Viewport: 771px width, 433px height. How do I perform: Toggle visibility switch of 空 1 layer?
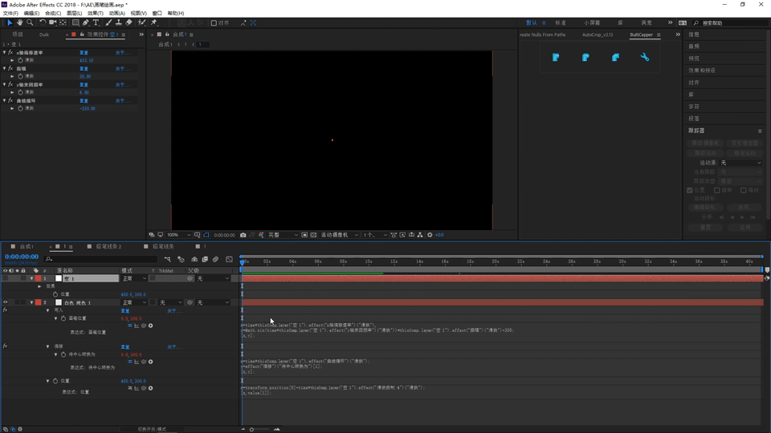[x=6, y=278]
